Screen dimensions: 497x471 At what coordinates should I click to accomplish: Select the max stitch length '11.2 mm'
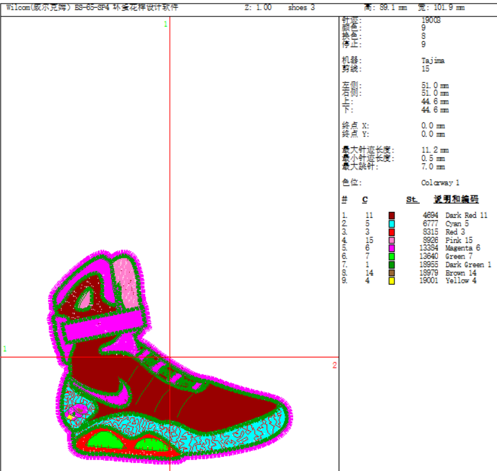click(435, 150)
